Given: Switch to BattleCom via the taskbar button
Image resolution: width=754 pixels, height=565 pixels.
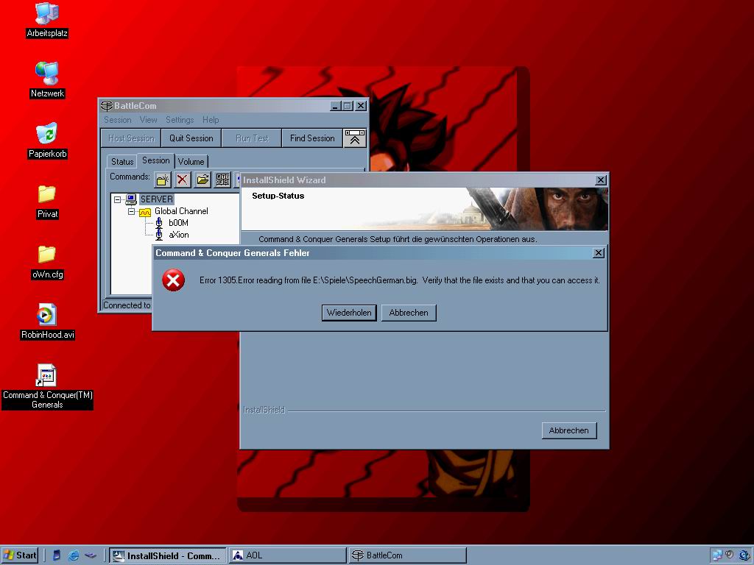Looking at the screenshot, I should coord(407,555).
